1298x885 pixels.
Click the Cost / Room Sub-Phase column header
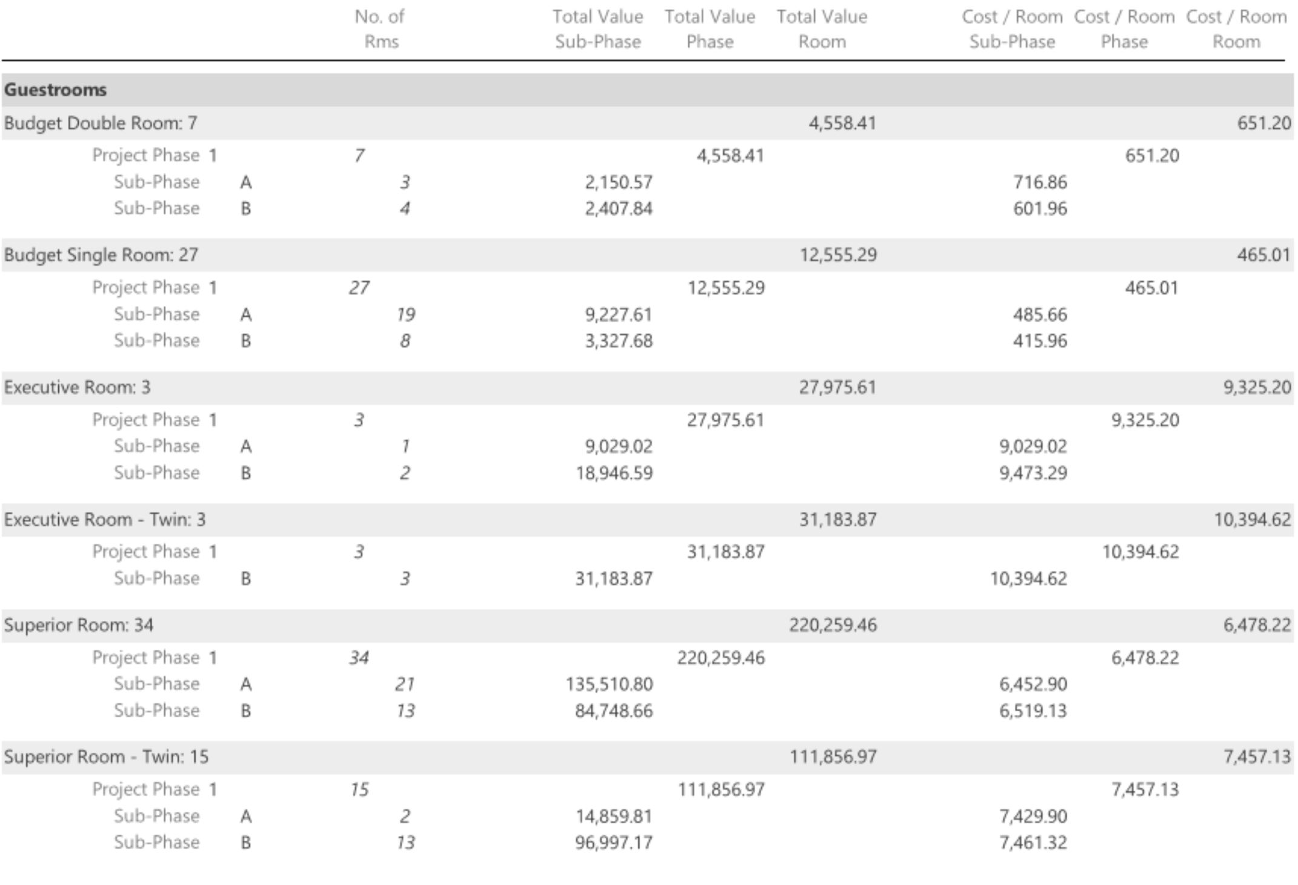pyautogui.click(x=1012, y=29)
